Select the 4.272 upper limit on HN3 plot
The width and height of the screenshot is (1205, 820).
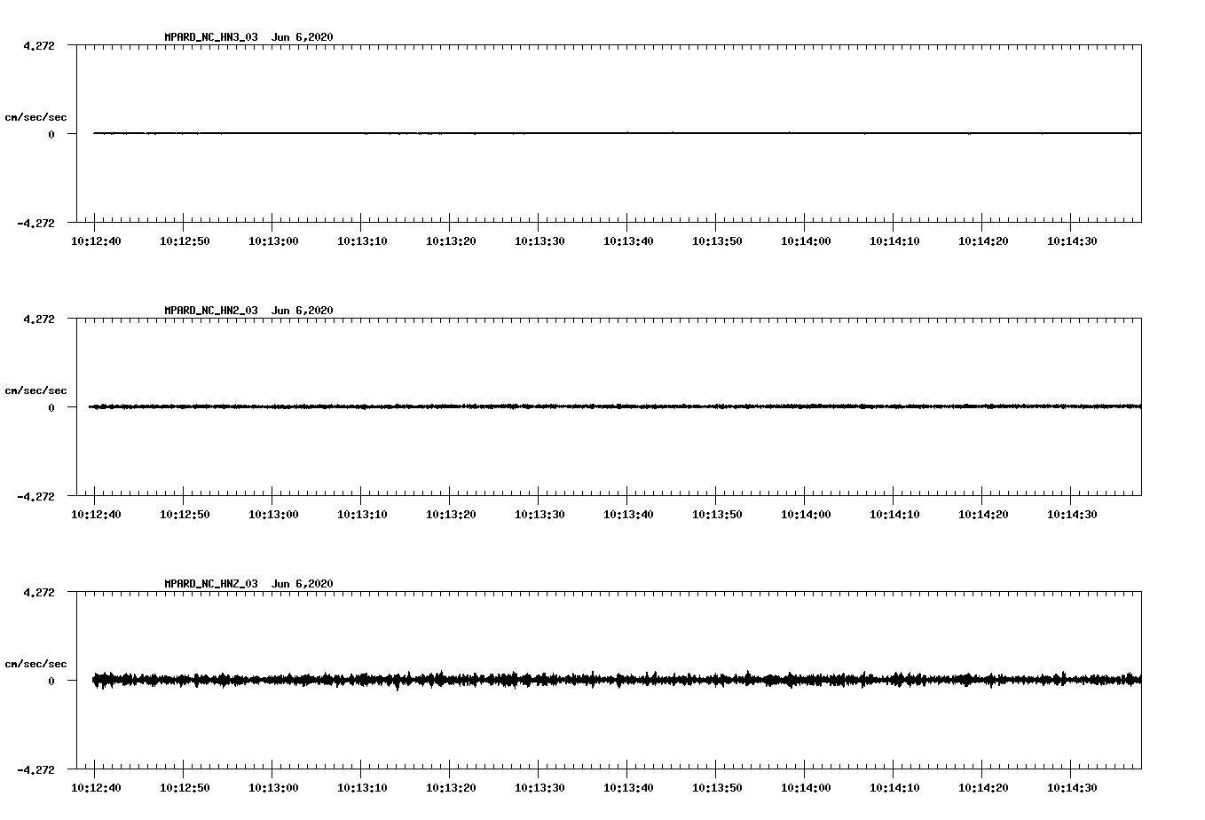pyautogui.click(x=38, y=45)
